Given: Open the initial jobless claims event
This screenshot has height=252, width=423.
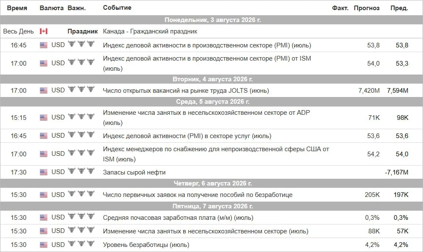Looking at the screenshot, I should pos(198,194).
